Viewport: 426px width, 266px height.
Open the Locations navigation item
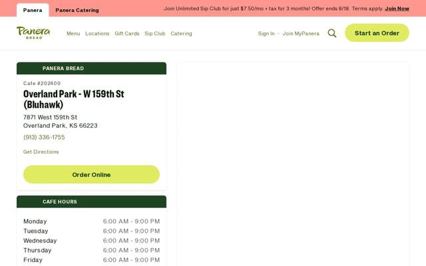click(x=97, y=33)
